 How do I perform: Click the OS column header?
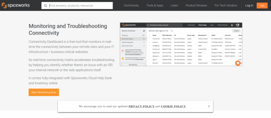coord(175,35)
